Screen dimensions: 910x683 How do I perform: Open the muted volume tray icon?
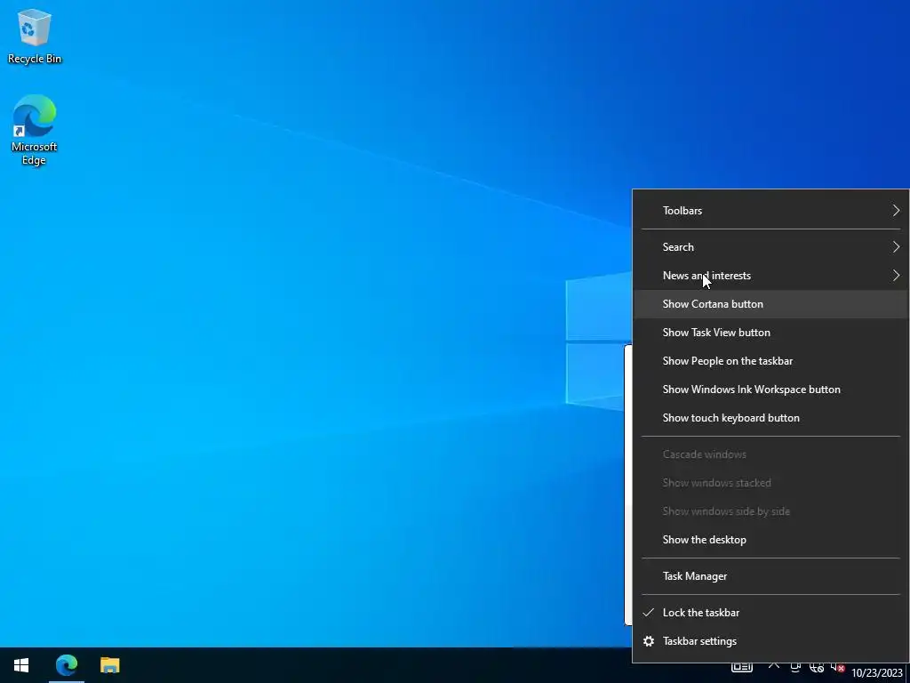837,667
